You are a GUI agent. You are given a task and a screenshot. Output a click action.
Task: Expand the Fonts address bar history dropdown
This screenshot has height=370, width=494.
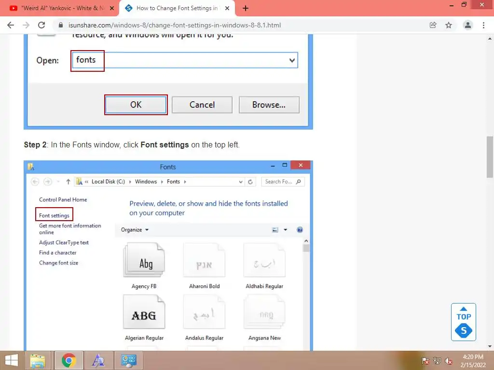(x=241, y=182)
